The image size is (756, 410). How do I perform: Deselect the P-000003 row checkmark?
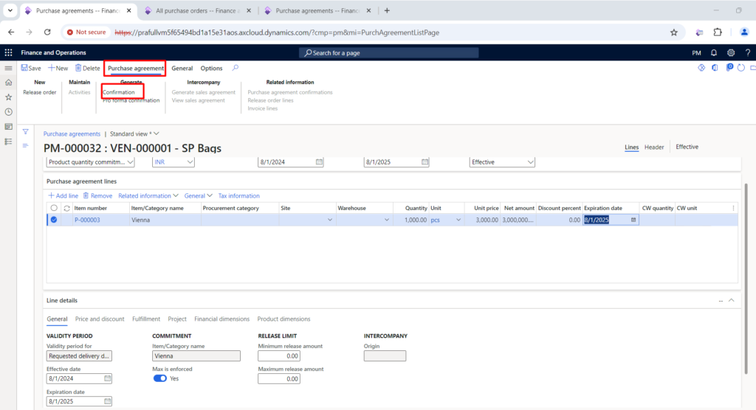pyautogui.click(x=53, y=220)
